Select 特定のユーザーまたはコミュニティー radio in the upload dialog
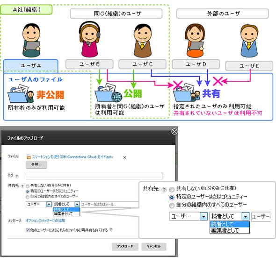Viewport: 276px width, 262px height. 28,191
